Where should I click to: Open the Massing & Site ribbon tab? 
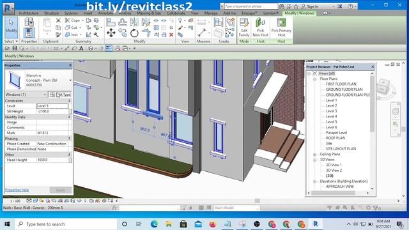pos(149,13)
